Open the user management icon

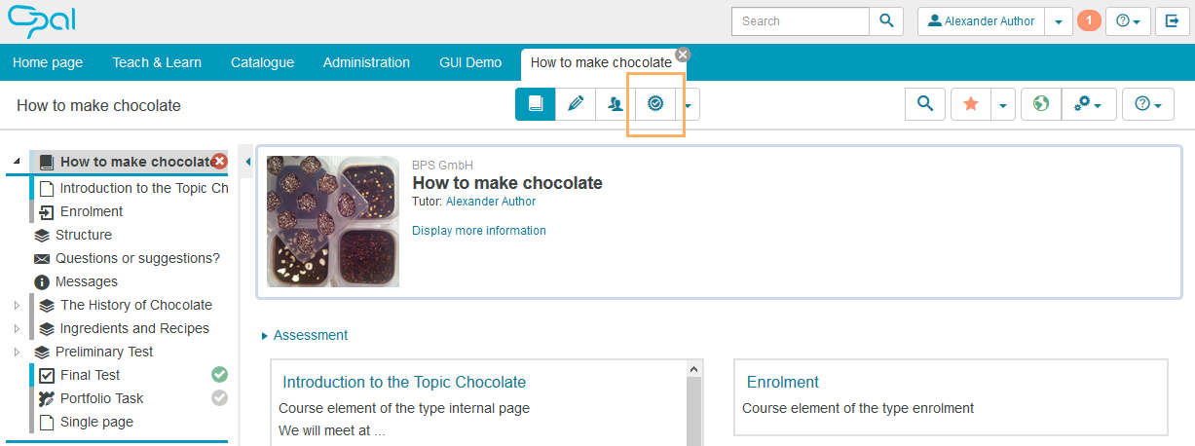pos(615,104)
